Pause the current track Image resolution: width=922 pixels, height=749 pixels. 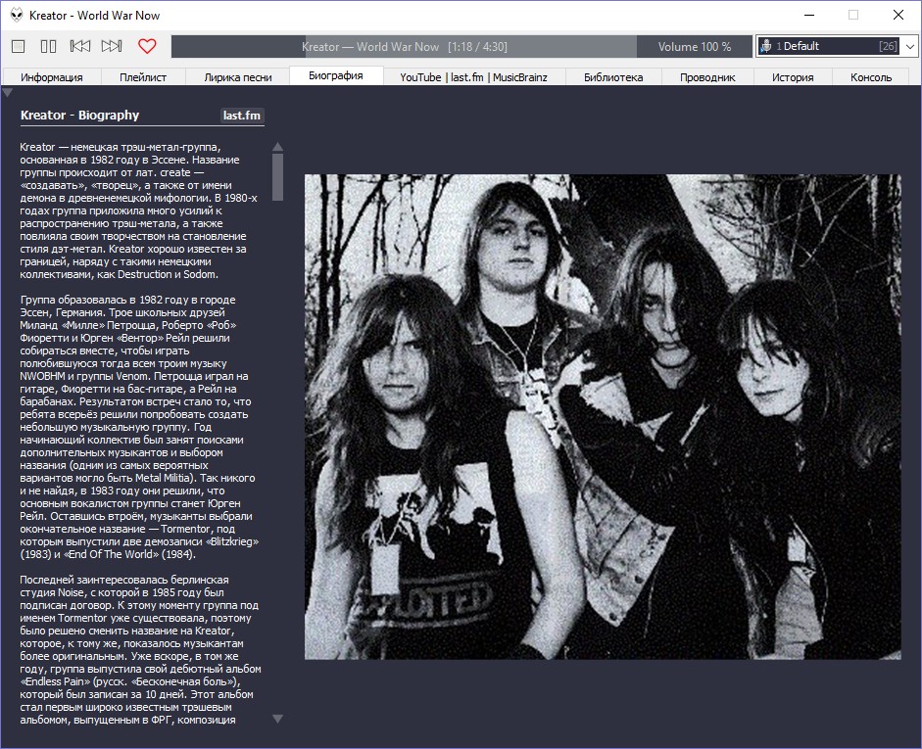(48, 46)
